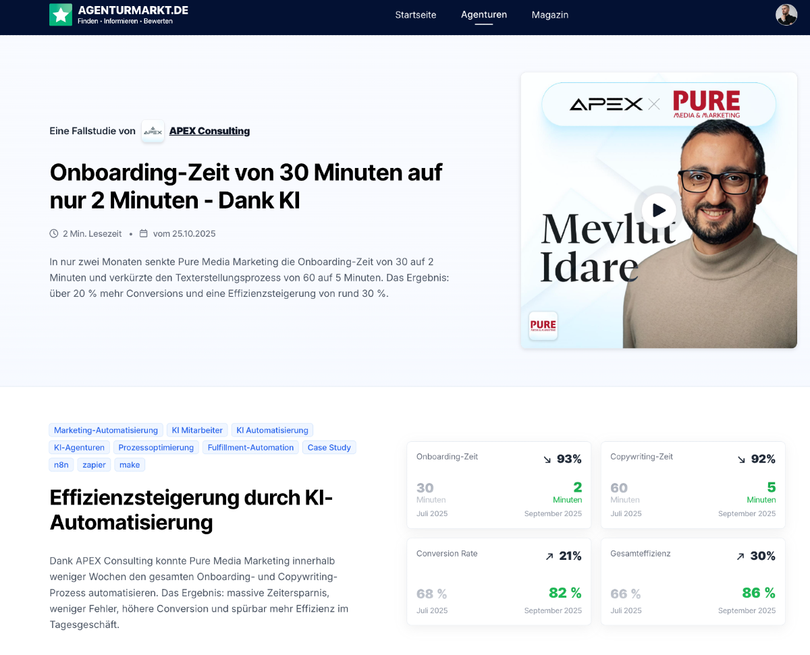
Task: Click the down arrow icon next to 92%
Action: tap(741, 459)
